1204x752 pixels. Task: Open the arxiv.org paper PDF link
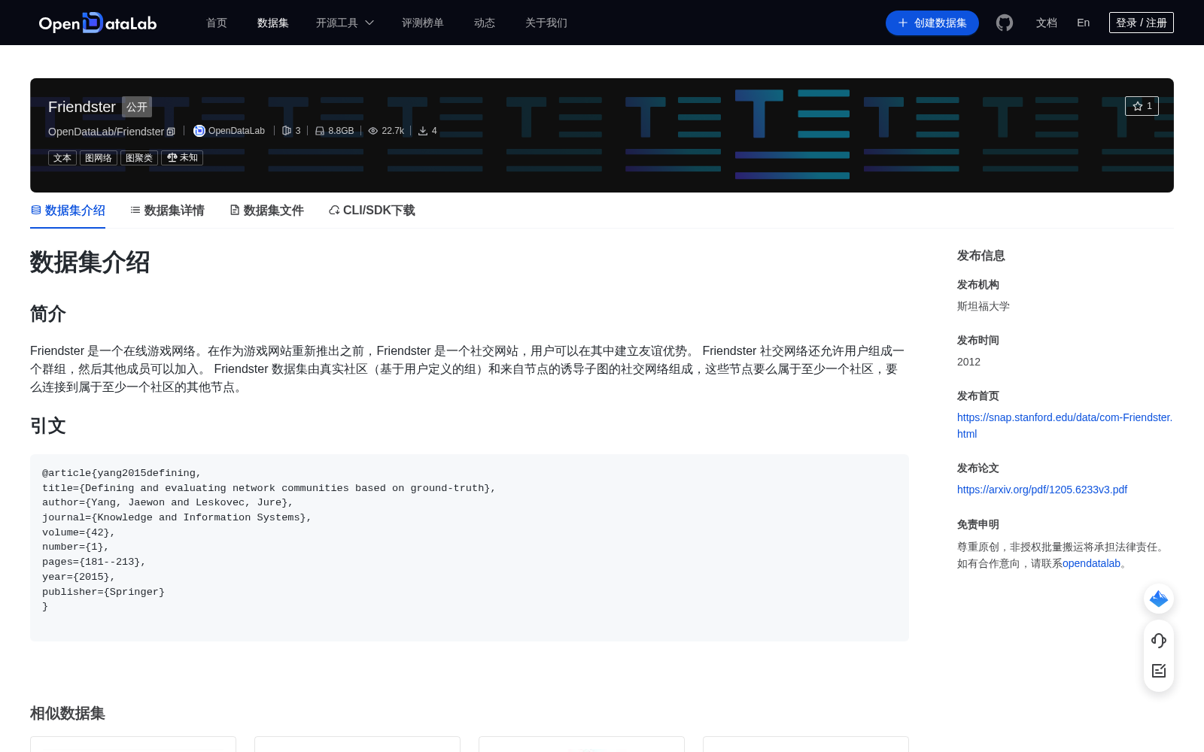(1042, 490)
